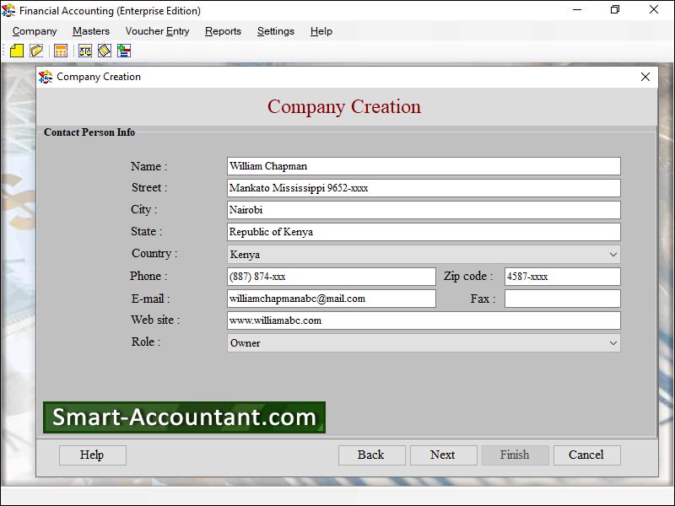Focus the E-mail input field
Image resolution: width=675 pixels, height=506 pixels.
(x=331, y=299)
